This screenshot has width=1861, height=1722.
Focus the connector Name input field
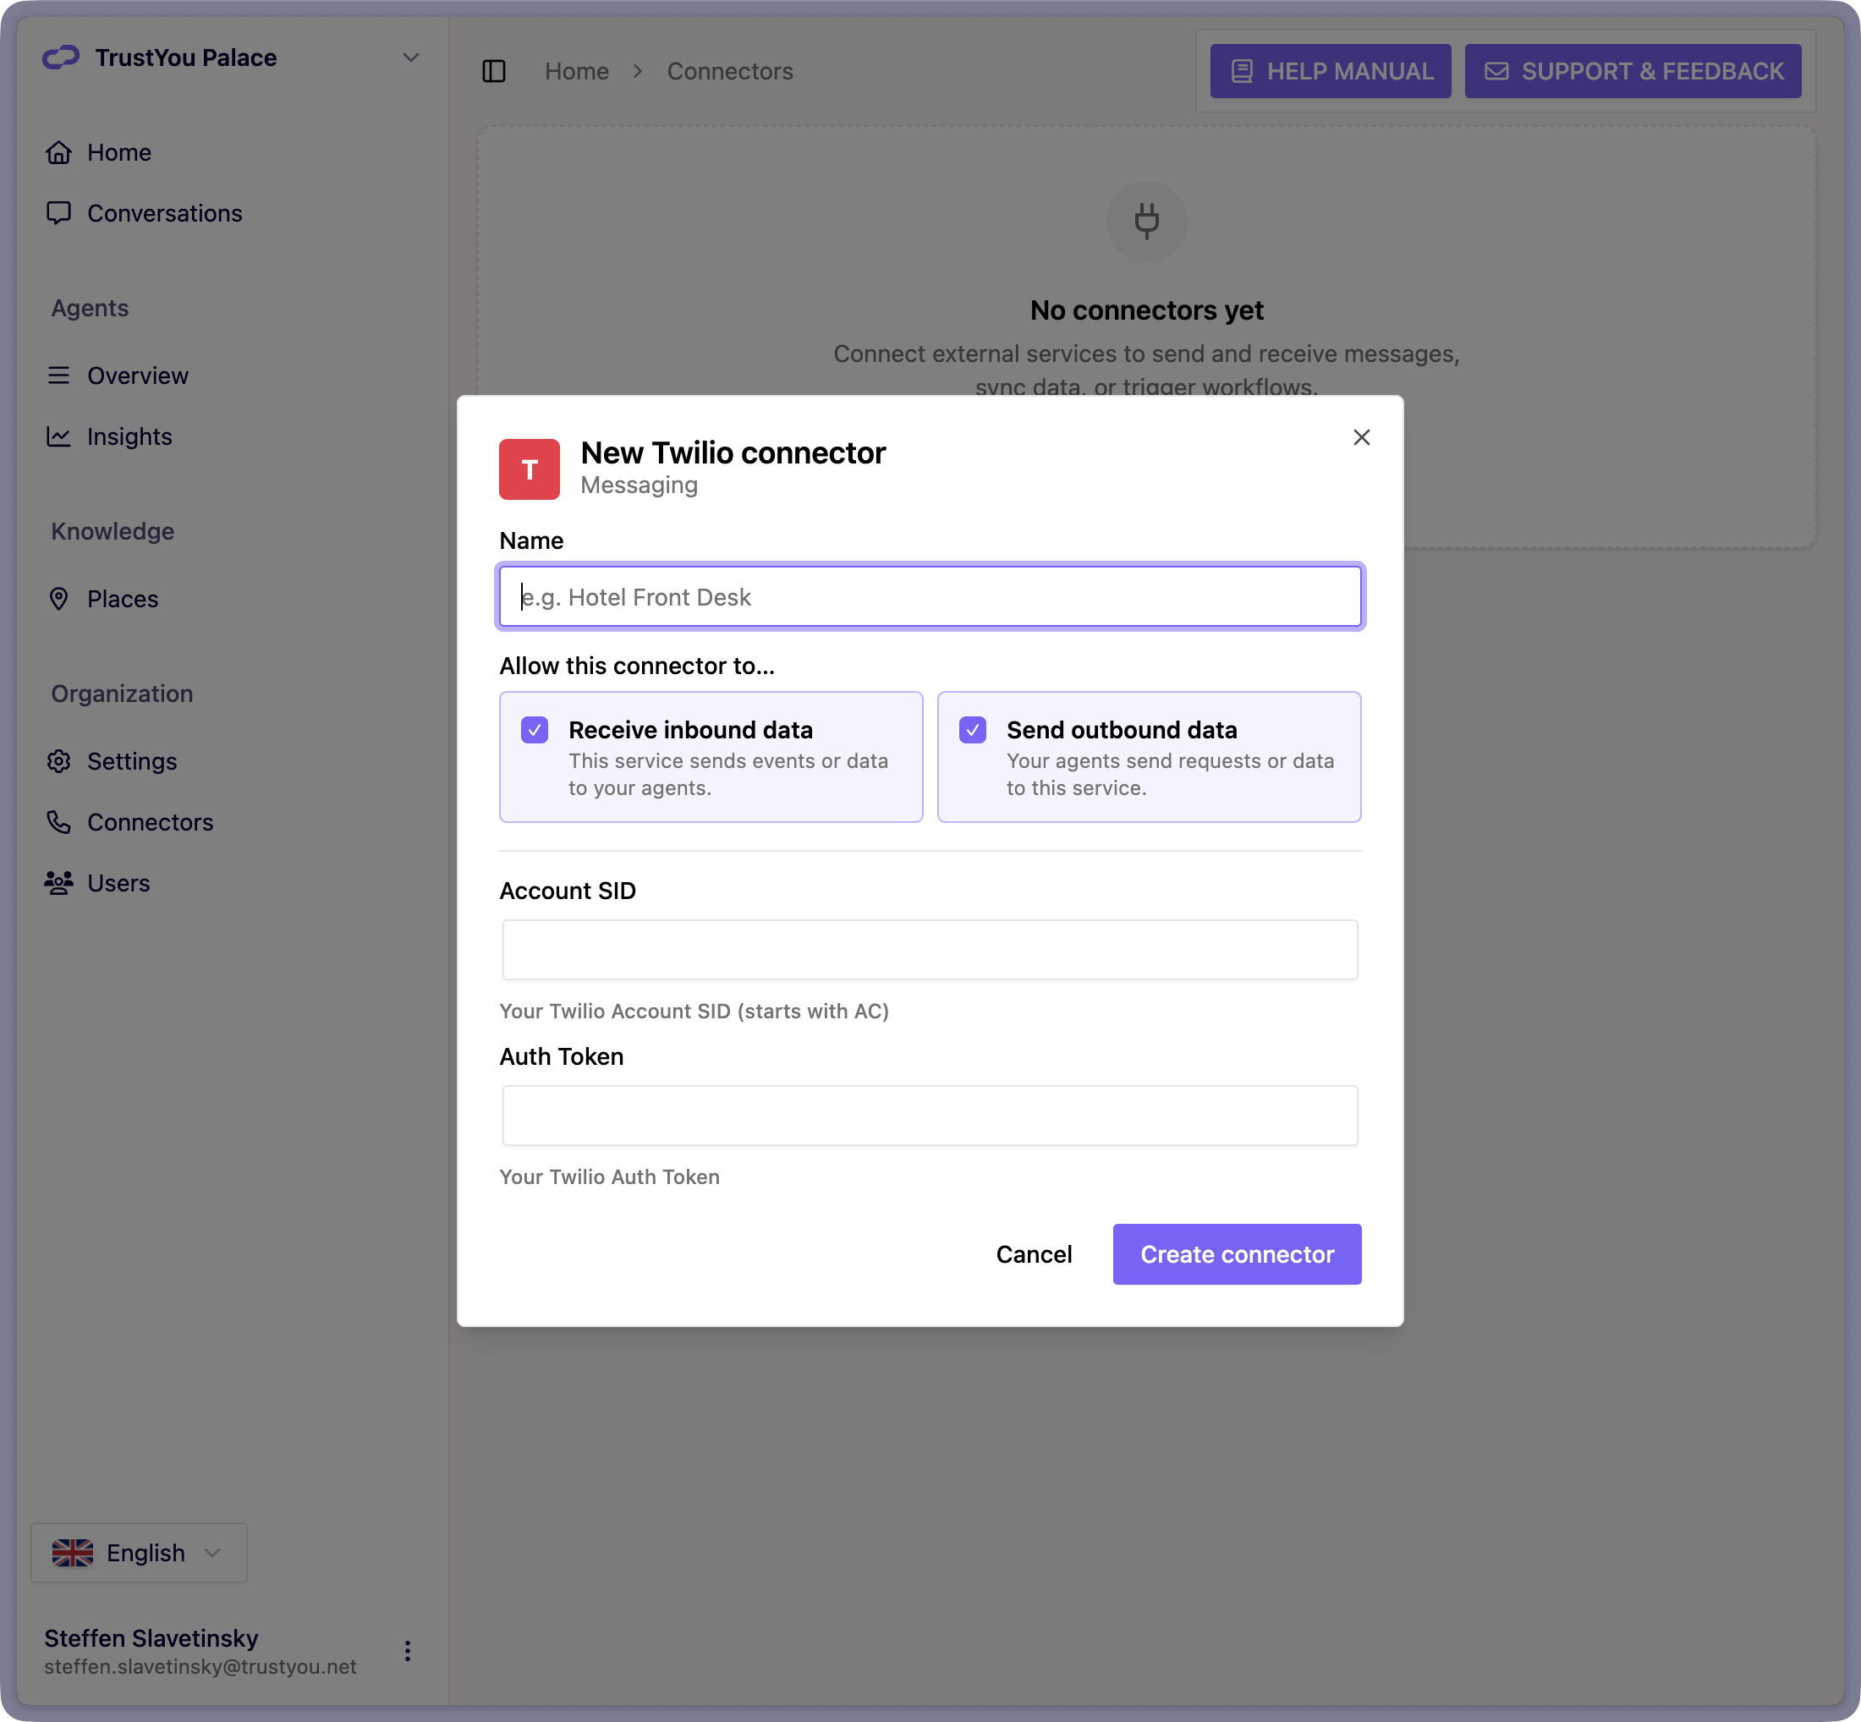point(930,596)
